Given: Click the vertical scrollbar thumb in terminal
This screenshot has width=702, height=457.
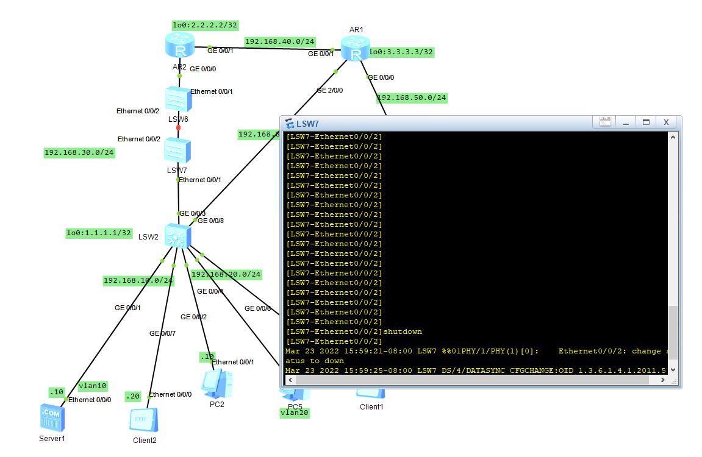Looking at the screenshot, I should tap(673, 333).
